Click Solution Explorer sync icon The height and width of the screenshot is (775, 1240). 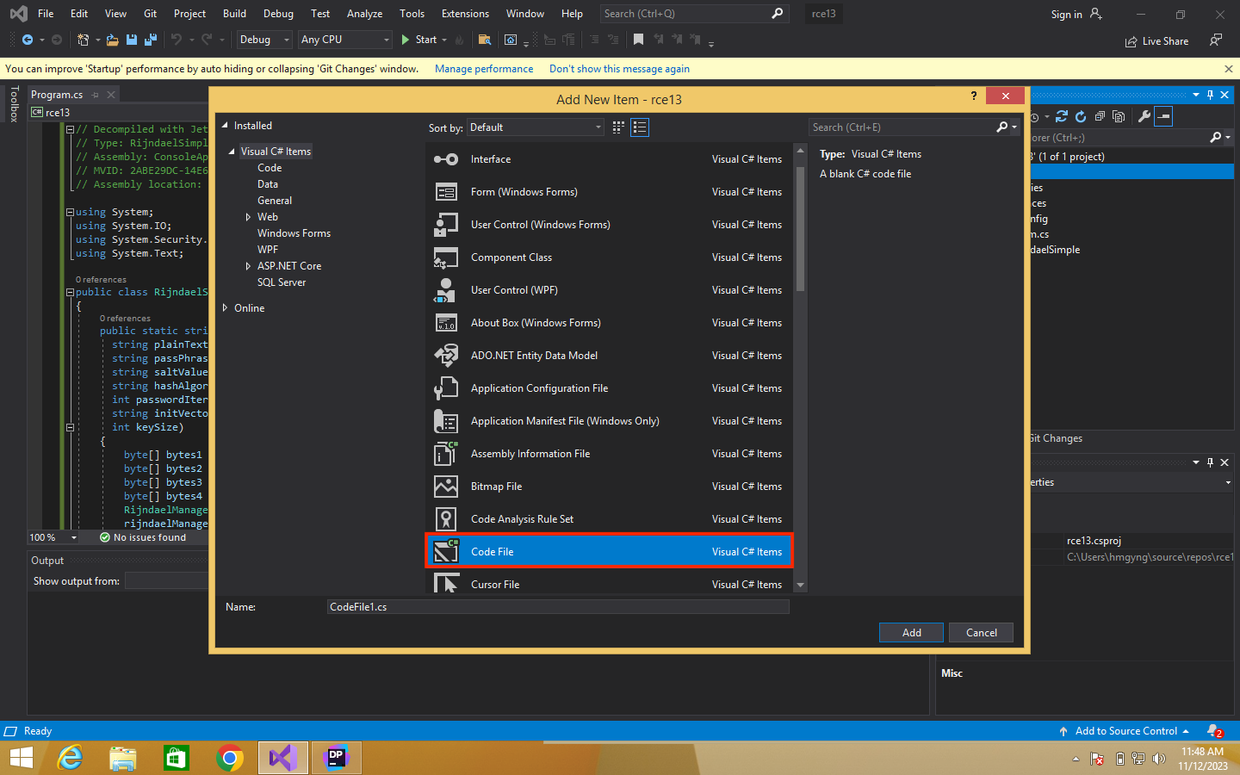point(1062,116)
